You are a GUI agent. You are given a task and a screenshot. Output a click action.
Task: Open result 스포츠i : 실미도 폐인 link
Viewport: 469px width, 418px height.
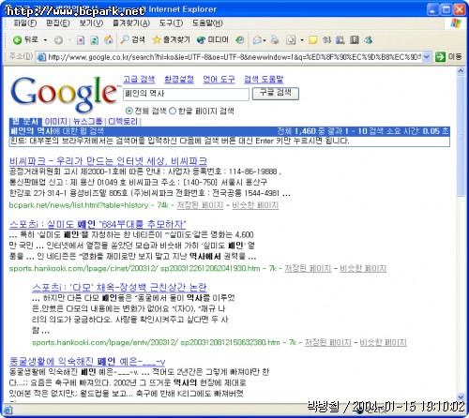pos(98,224)
